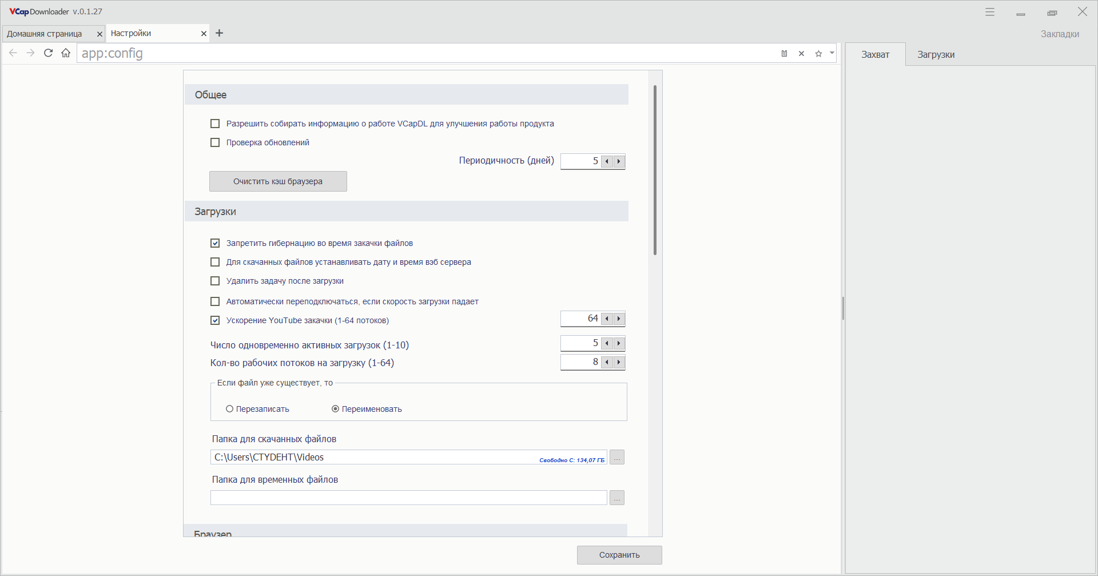Go back with the left arrow icon

tap(13, 53)
